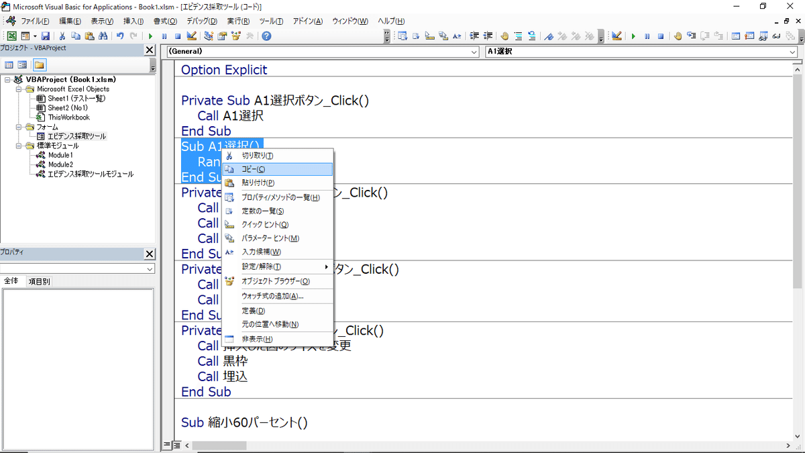Open the Object Browser from the standard toolbar
The image size is (805, 453).
pyautogui.click(x=235, y=36)
